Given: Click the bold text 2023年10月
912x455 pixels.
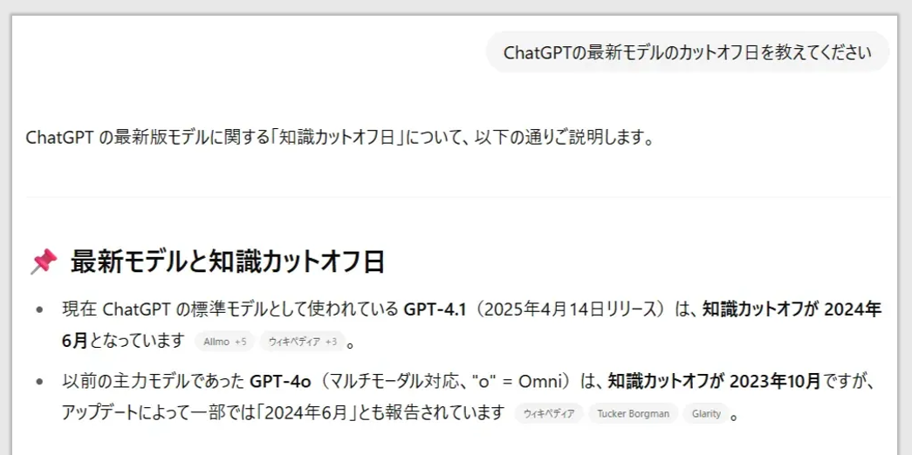Looking at the screenshot, I should tap(775, 382).
